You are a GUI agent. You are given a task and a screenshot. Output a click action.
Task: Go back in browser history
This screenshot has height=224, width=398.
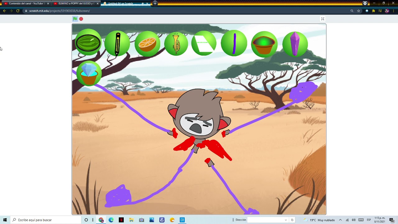tap(4, 11)
